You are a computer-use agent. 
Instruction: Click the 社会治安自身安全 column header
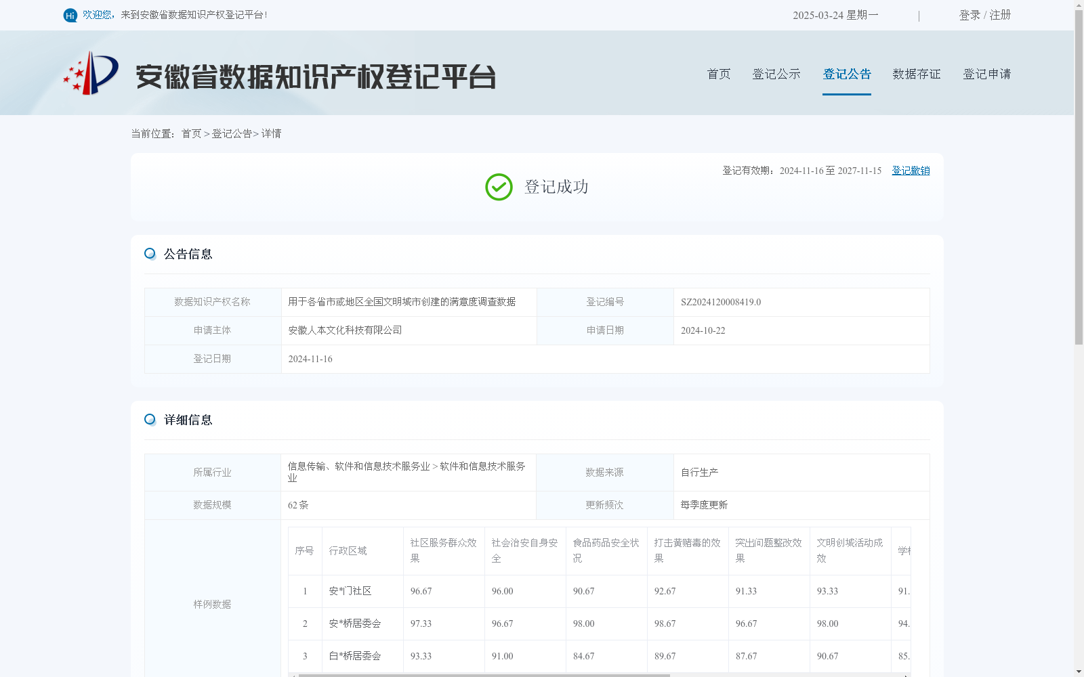tap(525, 550)
